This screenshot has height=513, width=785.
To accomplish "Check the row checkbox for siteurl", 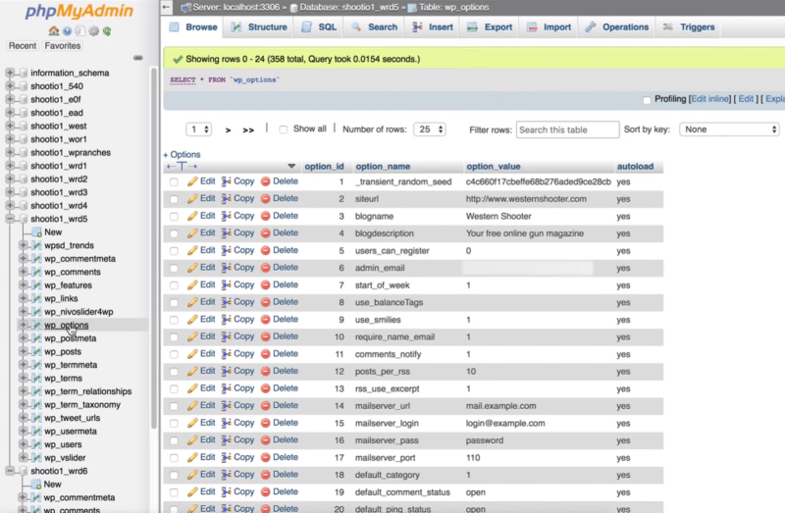I will (174, 199).
